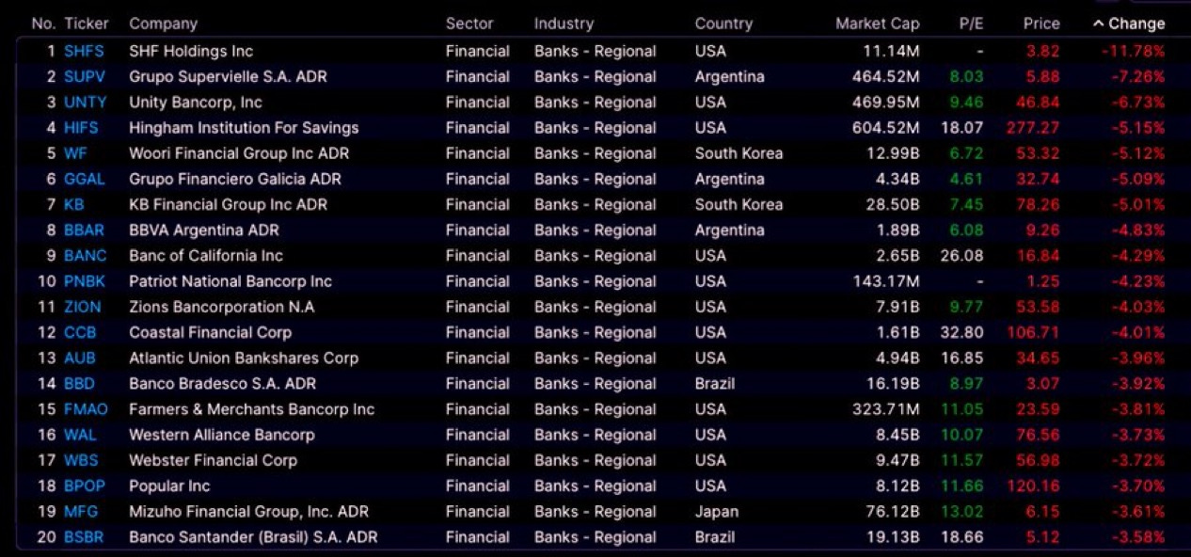Click the Mizuho Financial Group company name
This screenshot has height=557, width=1191.
(248, 512)
